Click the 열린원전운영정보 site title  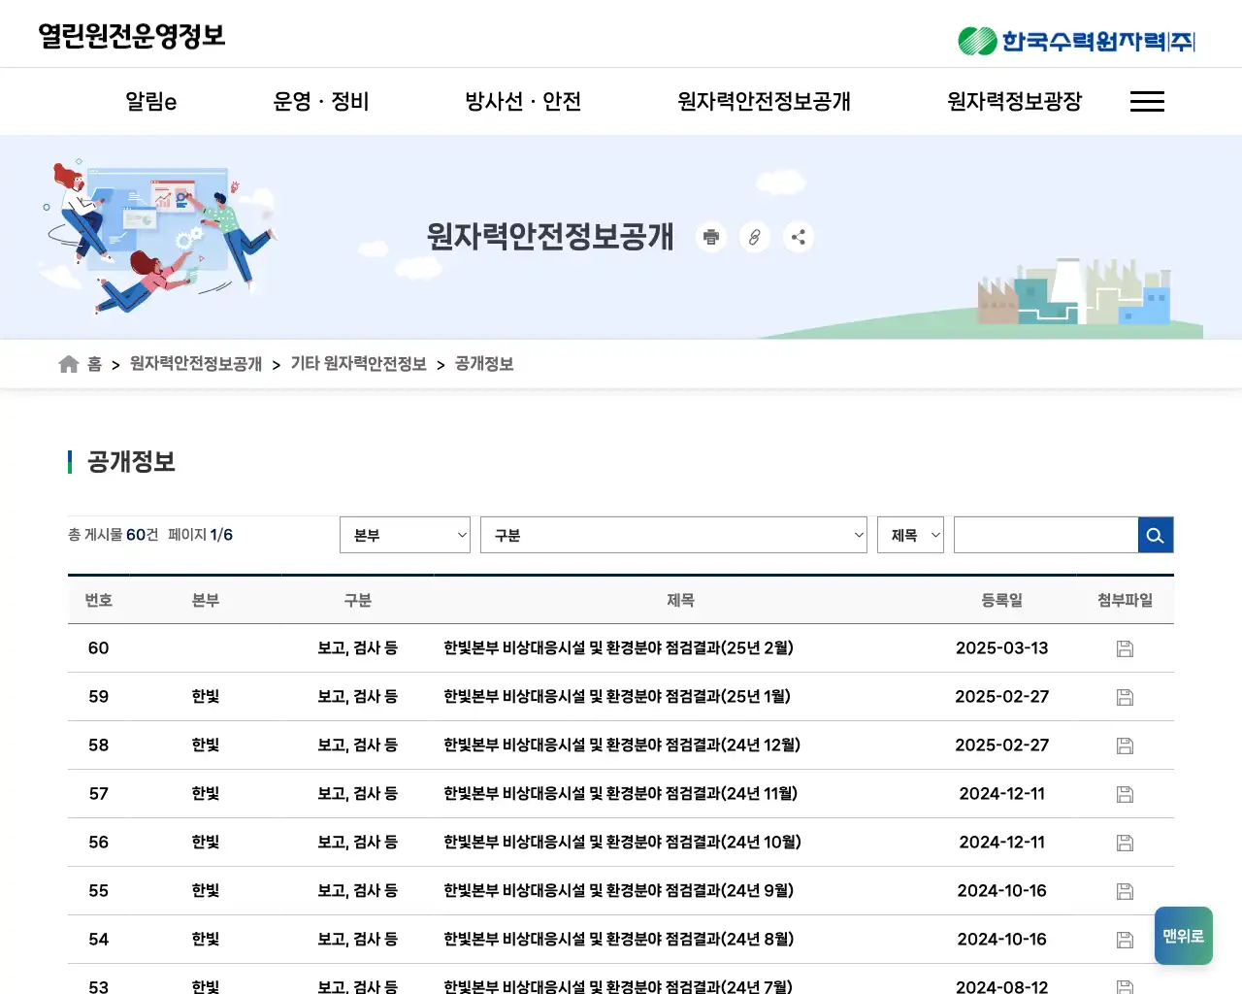132,36
